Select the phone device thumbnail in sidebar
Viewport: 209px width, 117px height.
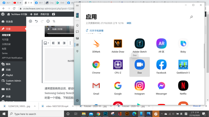(x=77, y=15)
